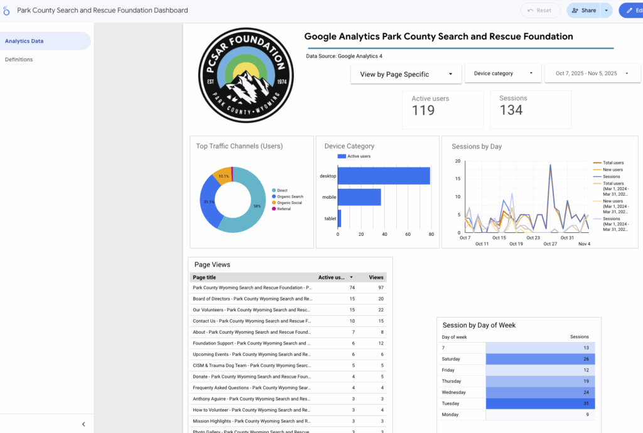Open the Share dialog
The height and width of the screenshot is (433, 643).
click(x=584, y=11)
